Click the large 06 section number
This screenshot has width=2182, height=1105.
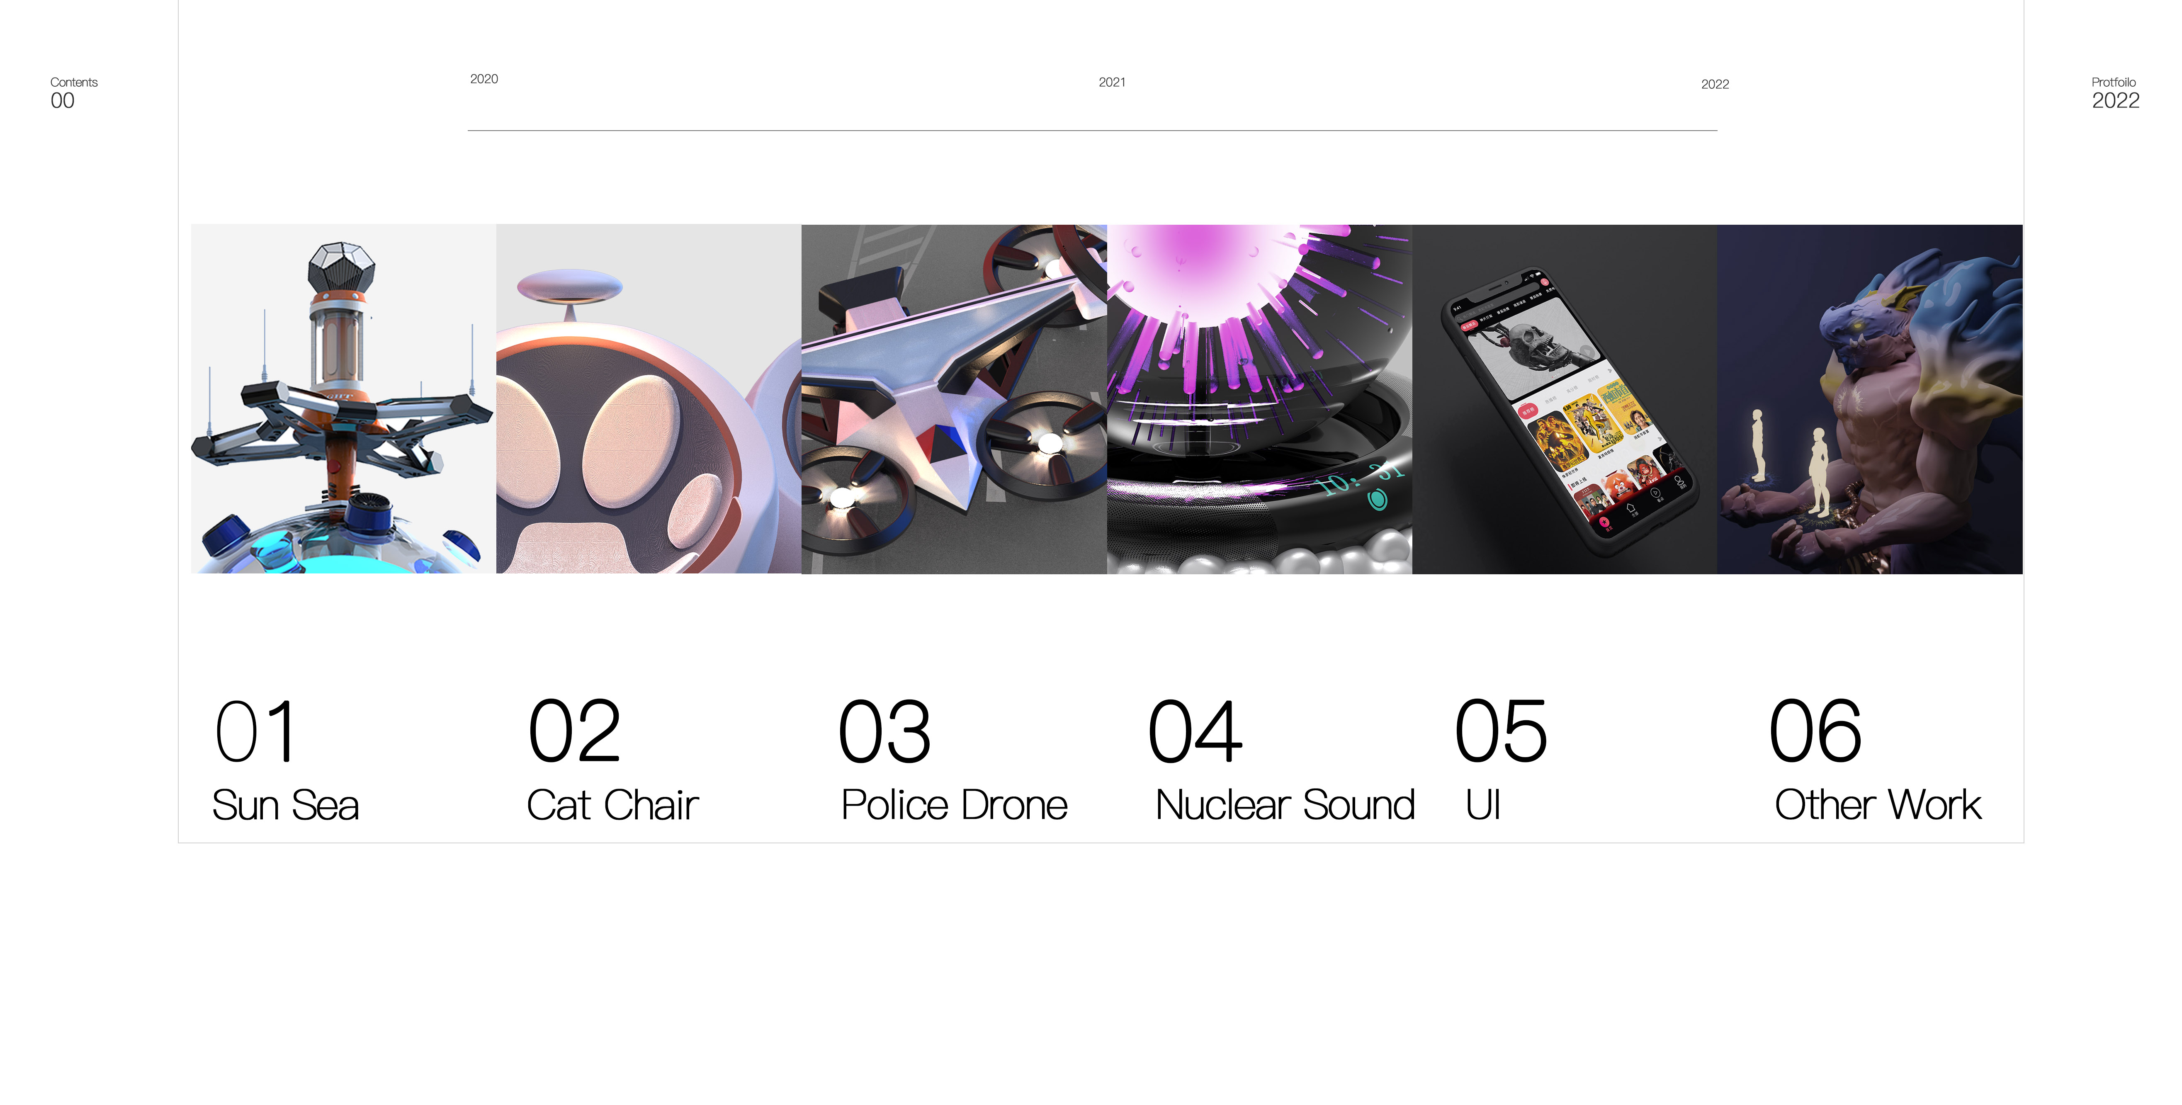coord(1815,731)
